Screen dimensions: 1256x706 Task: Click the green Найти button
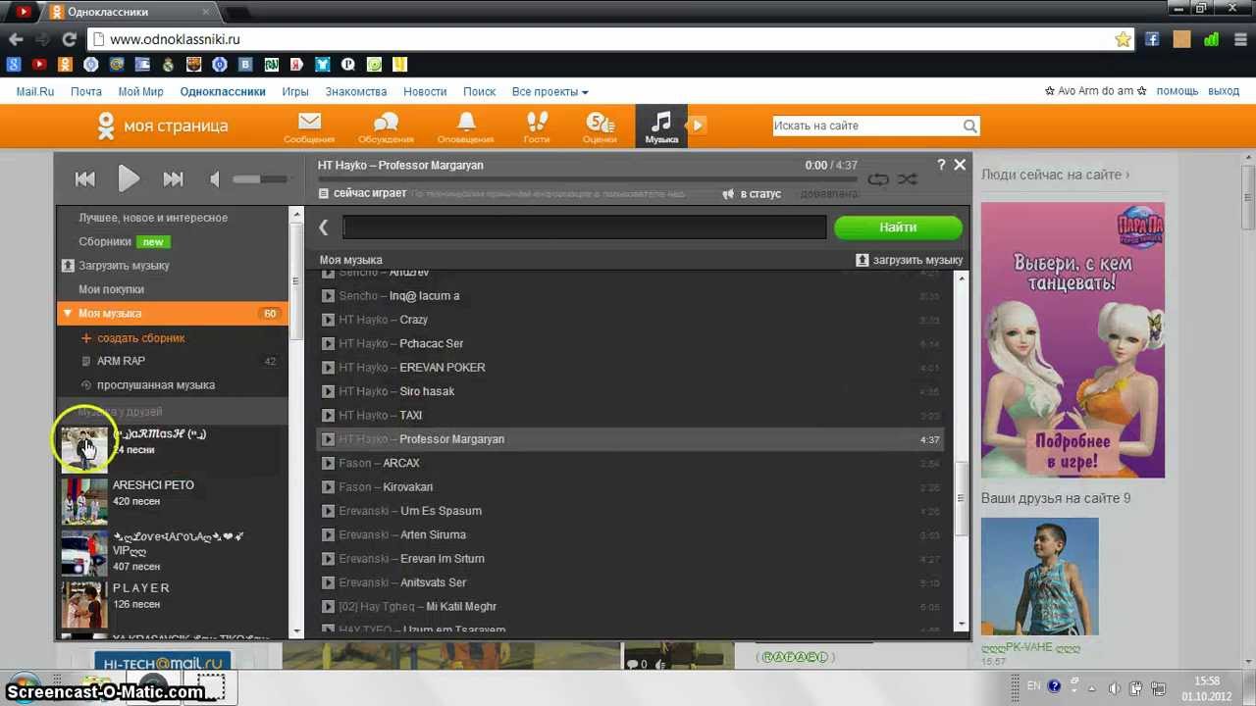[898, 227]
